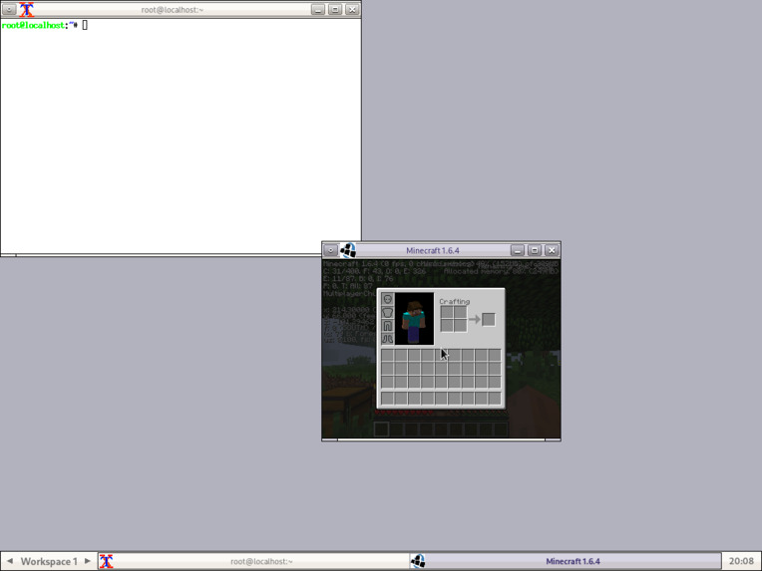Screen dimensions: 762x571
Task: Select the chestplate armor slot
Action: [x=387, y=312]
